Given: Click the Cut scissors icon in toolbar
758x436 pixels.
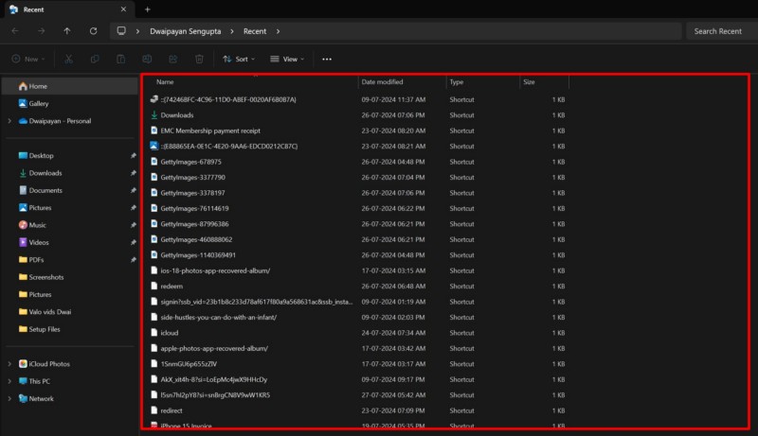Looking at the screenshot, I should [68, 59].
